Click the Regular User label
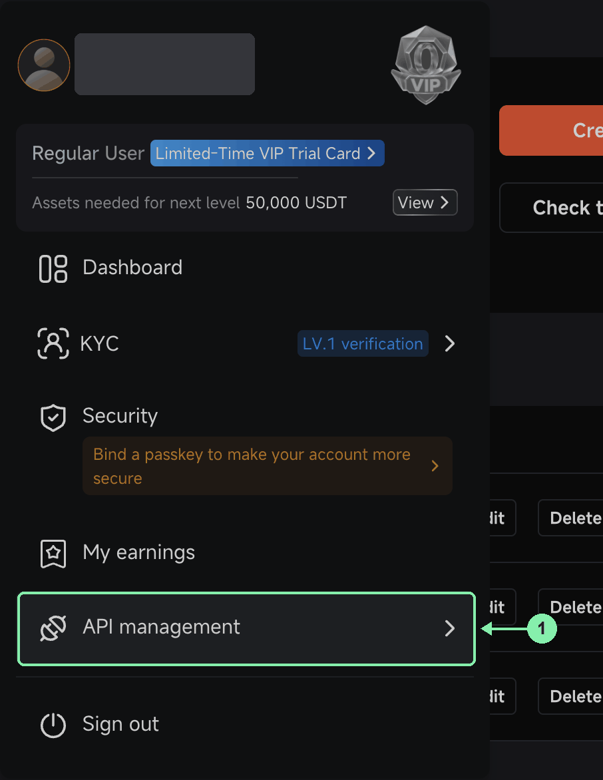Image resolution: width=603 pixels, height=780 pixels. (x=88, y=153)
